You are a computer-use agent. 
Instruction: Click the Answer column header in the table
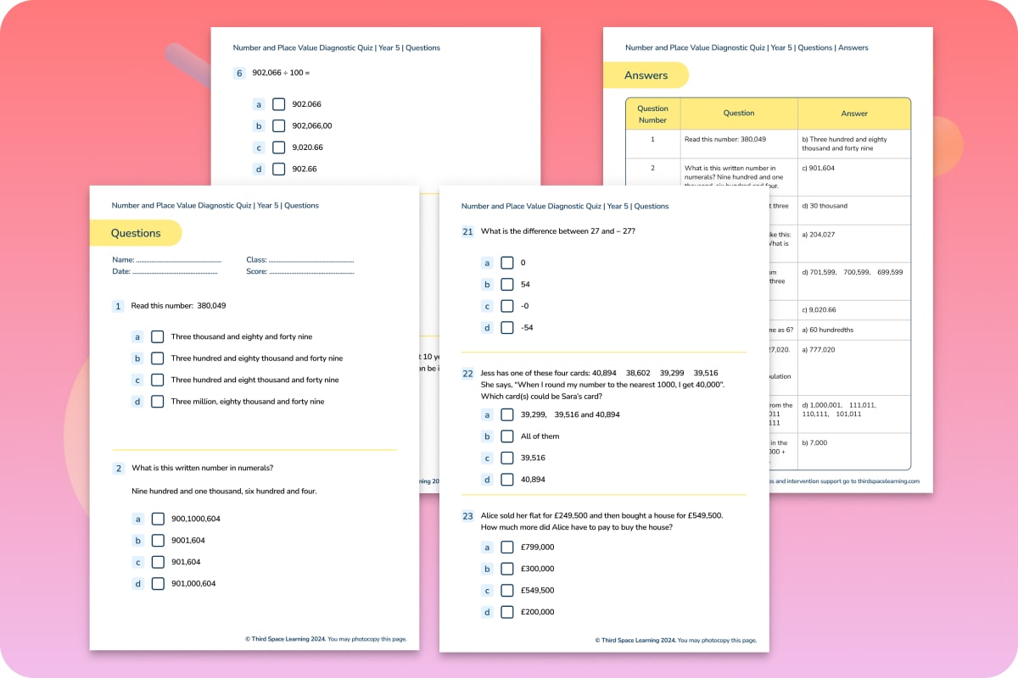click(x=854, y=113)
